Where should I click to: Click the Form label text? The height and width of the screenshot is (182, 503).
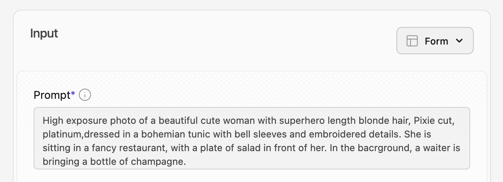436,41
